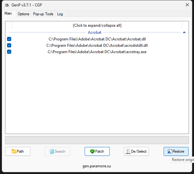Click the folder icon on the Path button
The width and height of the screenshot is (194, 174).
pos(14,151)
